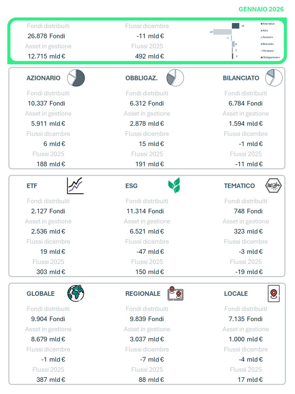Screen dimensions: 295x394
Task: Click the Monetario legend entry
Action: click(268, 51)
